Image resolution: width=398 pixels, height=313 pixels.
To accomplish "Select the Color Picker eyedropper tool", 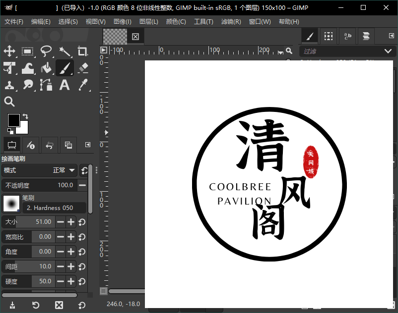I will pos(83,85).
